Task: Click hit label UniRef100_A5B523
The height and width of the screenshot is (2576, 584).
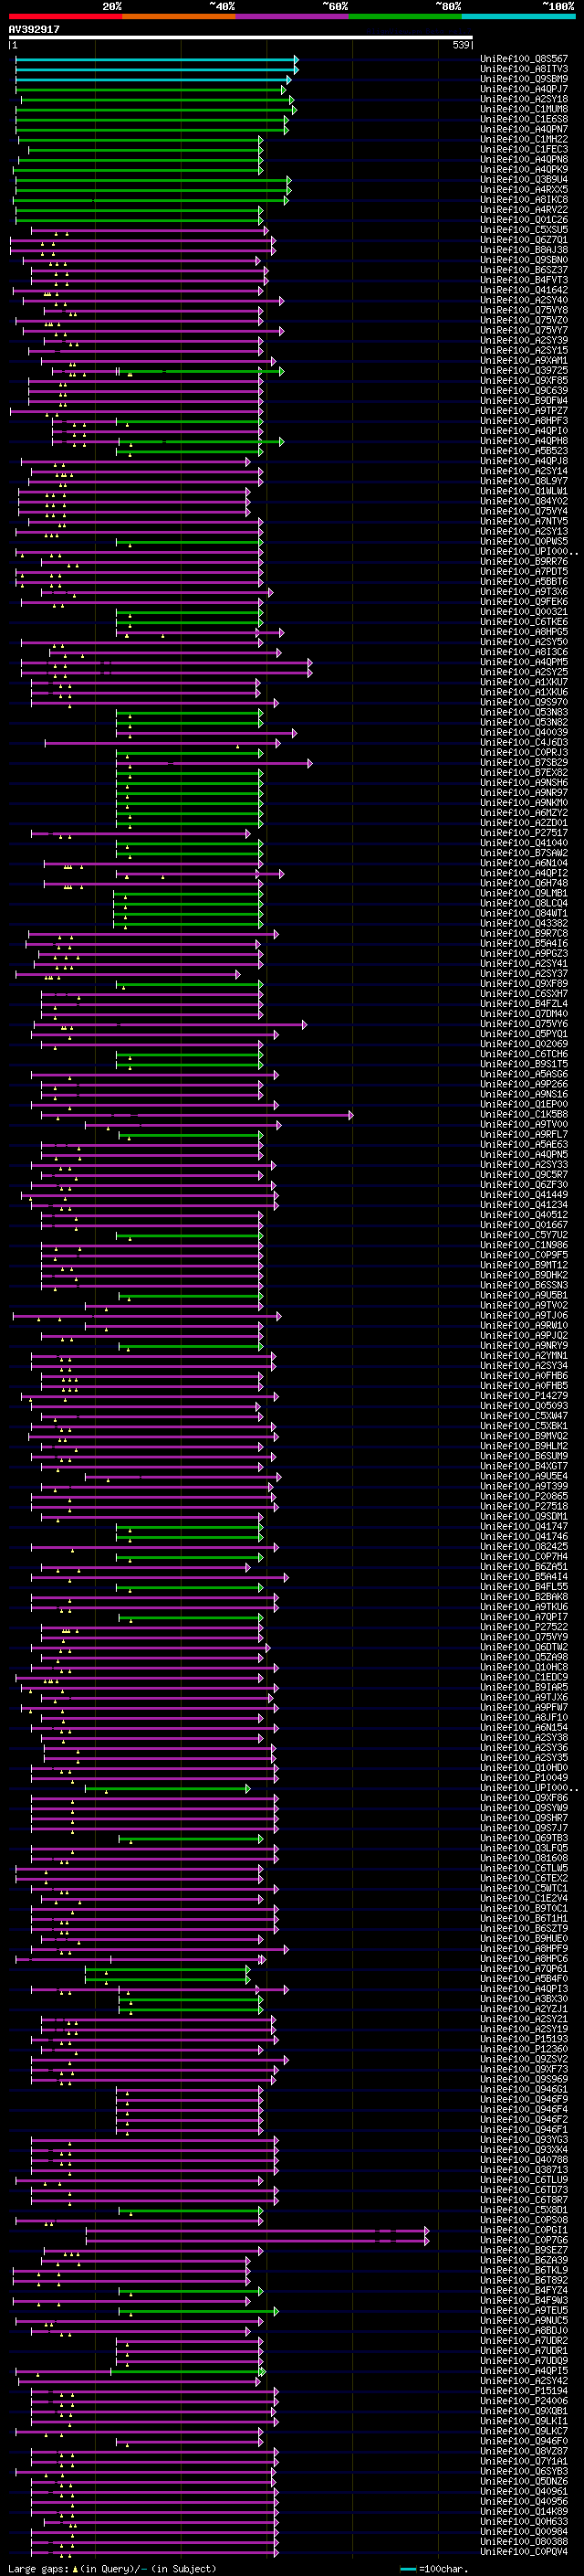Action: [x=524, y=451]
